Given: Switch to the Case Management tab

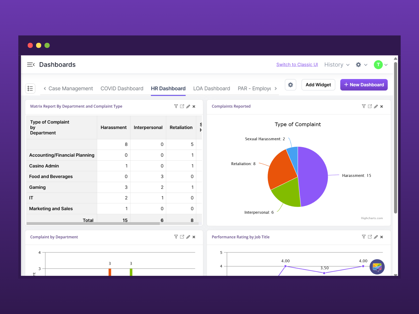Looking at the screenshot, I should click(71, 88).
